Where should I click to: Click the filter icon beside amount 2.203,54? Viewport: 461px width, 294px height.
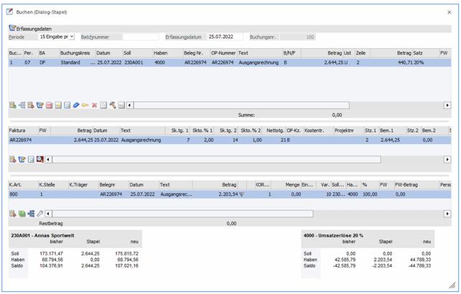pos(241,194)
